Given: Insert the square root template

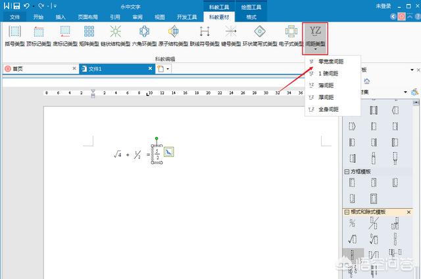Looking at the screenshot, I should [353, 239].
